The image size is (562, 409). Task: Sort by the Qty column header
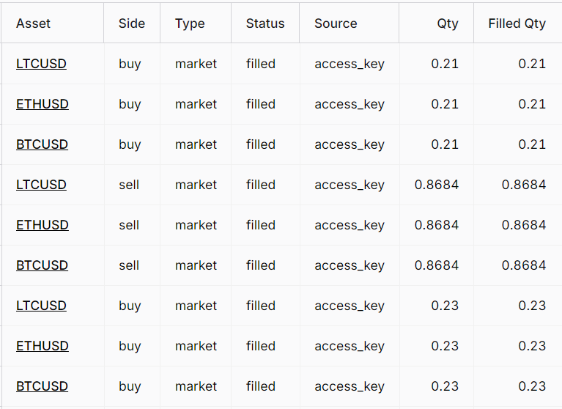[x=448, y=23]
